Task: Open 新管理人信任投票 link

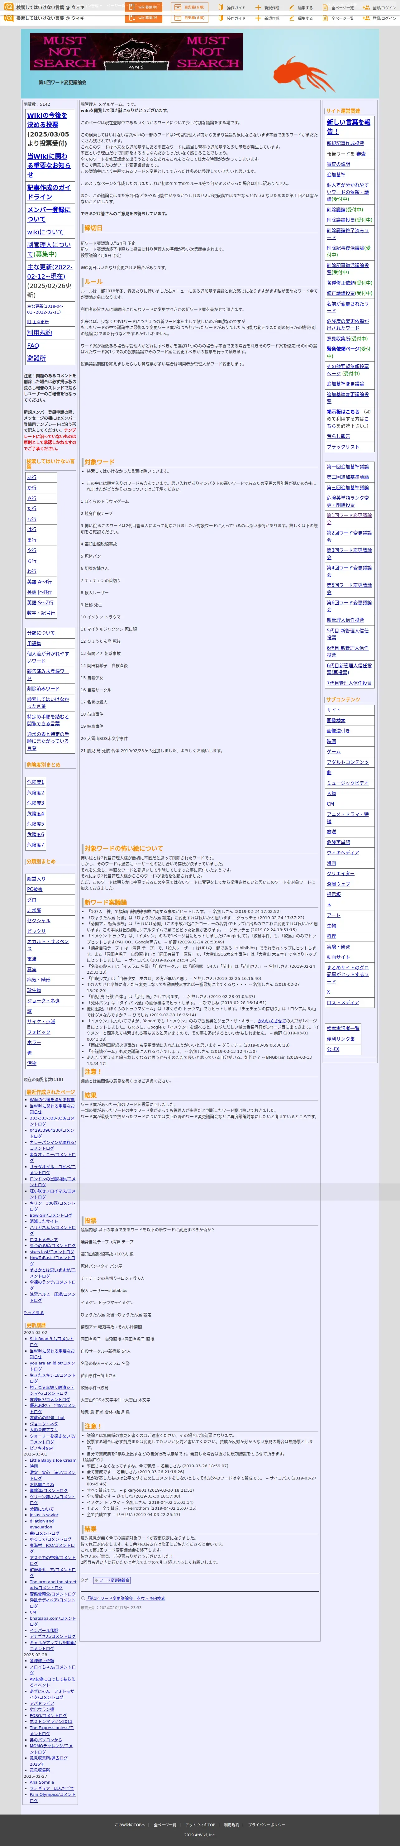Action: click(345, 621)
